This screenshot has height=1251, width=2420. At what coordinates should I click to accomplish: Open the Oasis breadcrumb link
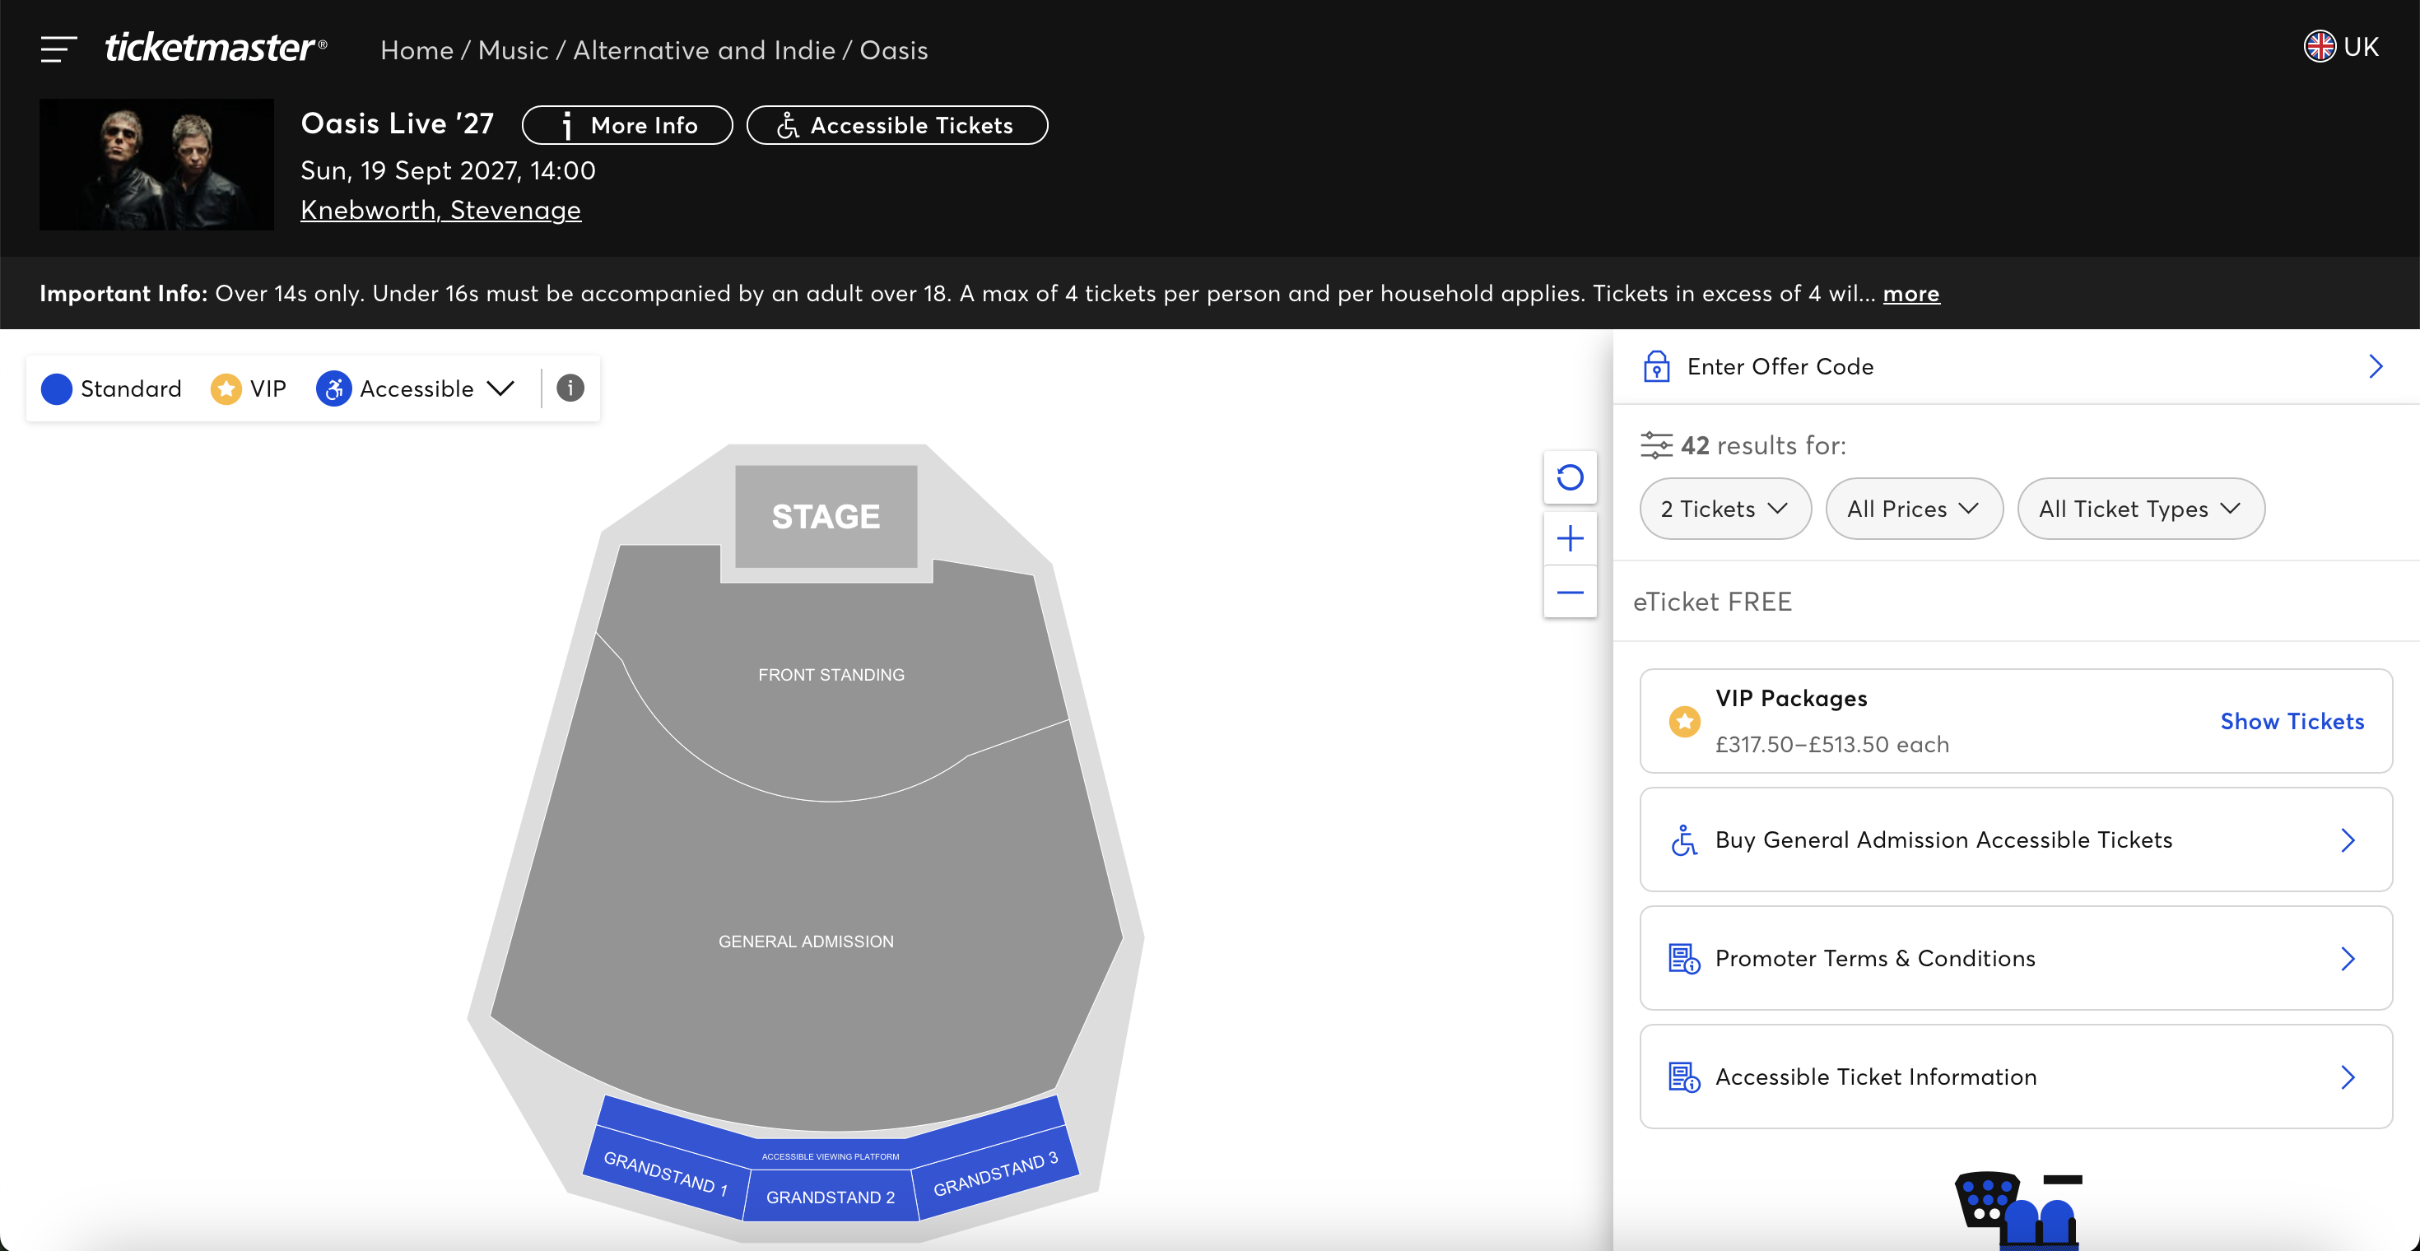tap(893, 49)
